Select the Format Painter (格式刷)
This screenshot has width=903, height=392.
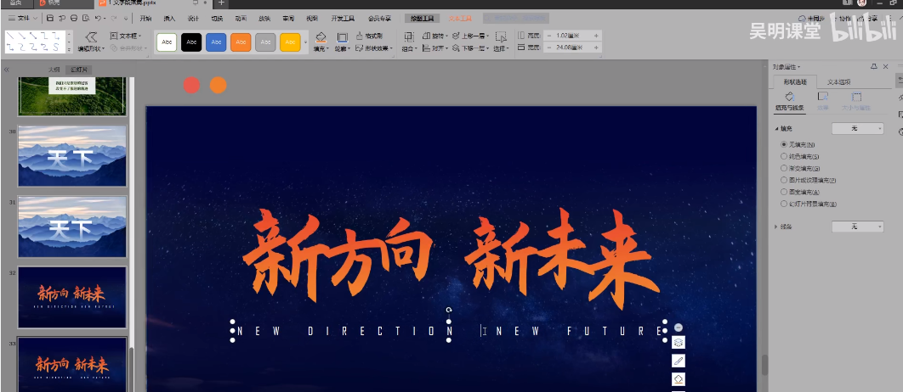point(370,36)
